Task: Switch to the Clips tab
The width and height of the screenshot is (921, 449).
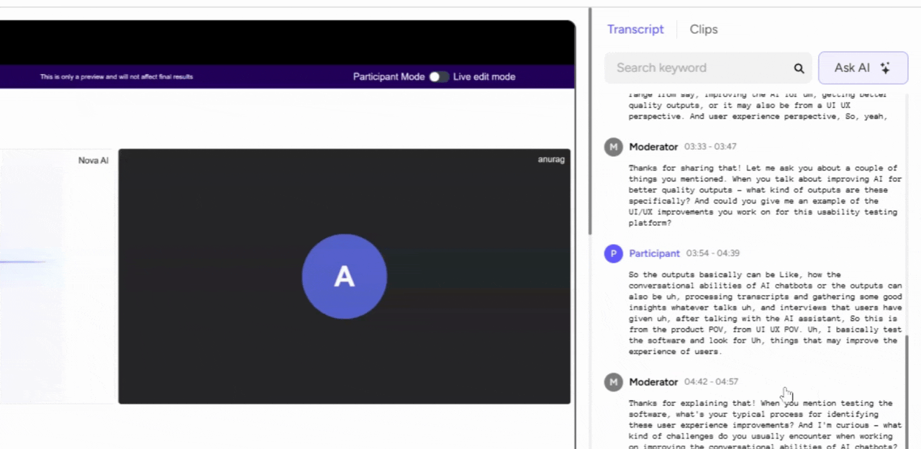Action: pyautogui.click(x=703, y=29)
